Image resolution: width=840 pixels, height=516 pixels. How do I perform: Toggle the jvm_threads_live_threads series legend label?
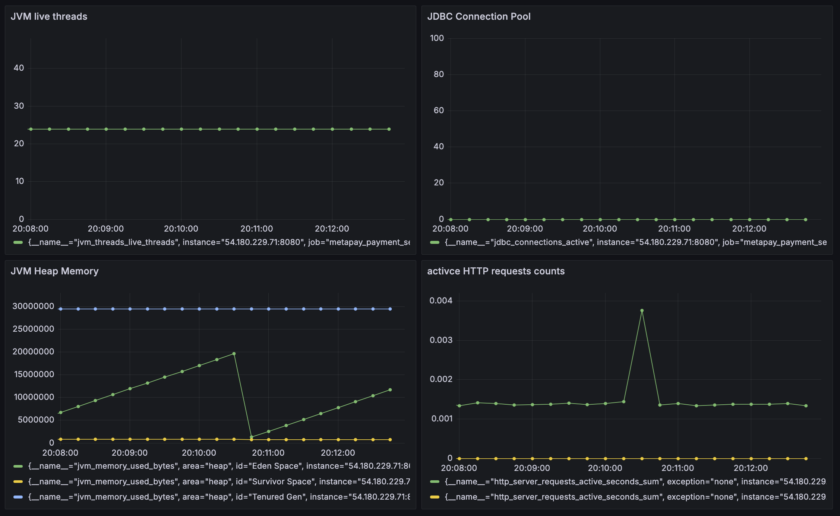[x=219, y=242]
